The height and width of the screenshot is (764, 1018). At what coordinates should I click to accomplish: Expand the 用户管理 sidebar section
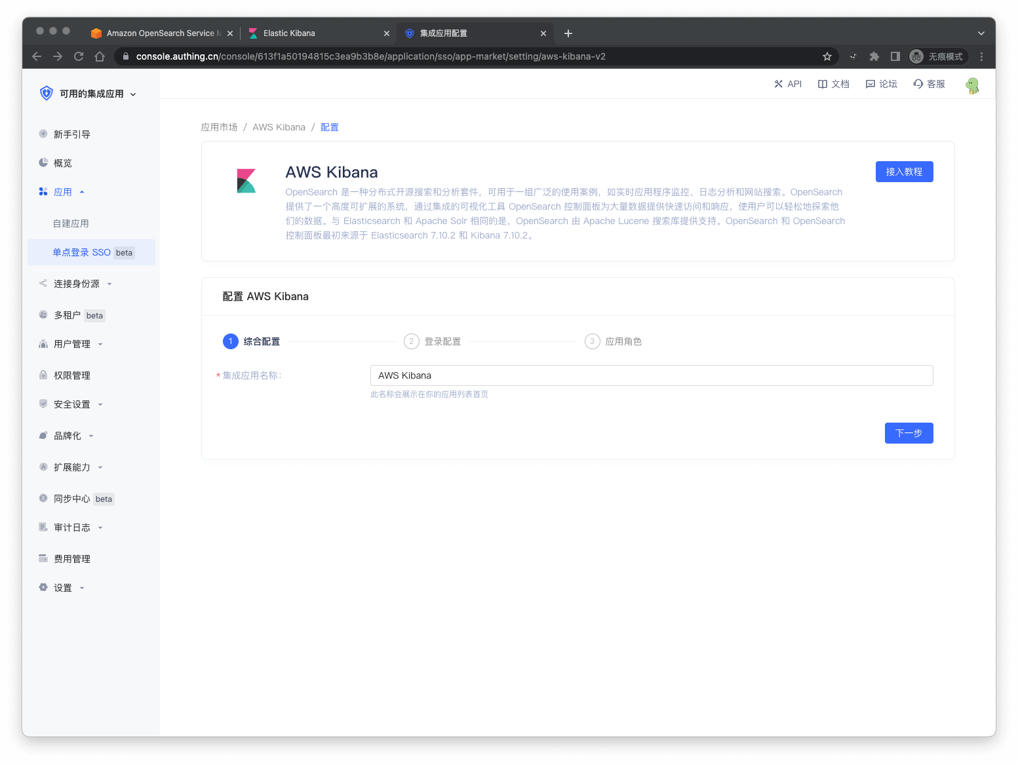72,344
